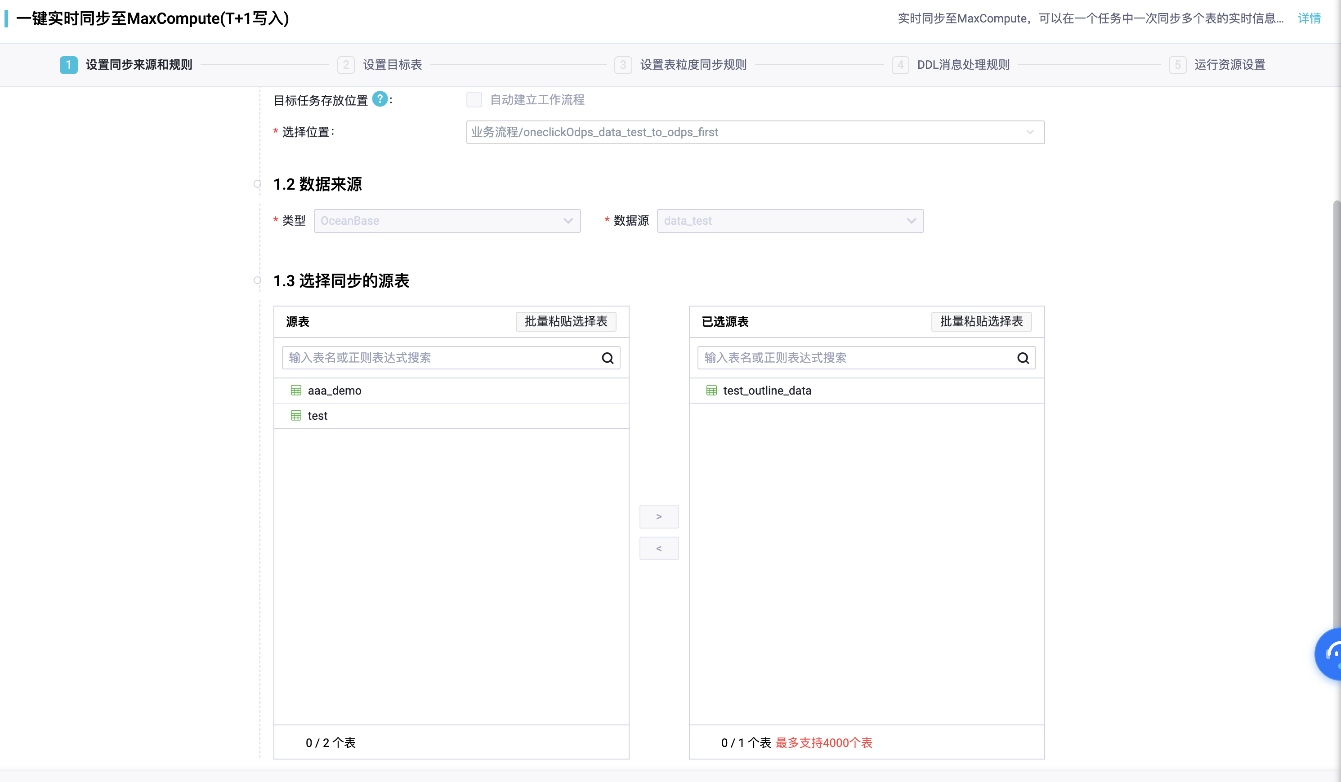Enable auto-create workflow checkbox

click(474, 99)
